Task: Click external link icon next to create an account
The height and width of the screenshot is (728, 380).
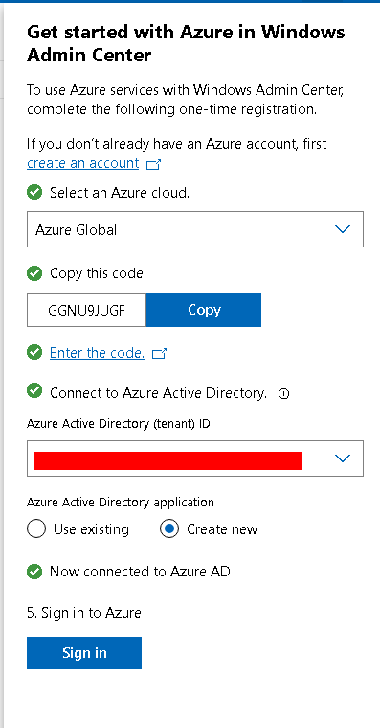Action: (153, 164)
